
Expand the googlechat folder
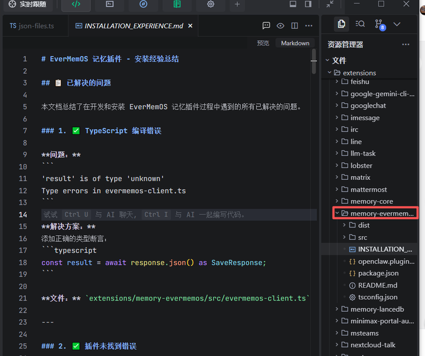tap(336, 106)
